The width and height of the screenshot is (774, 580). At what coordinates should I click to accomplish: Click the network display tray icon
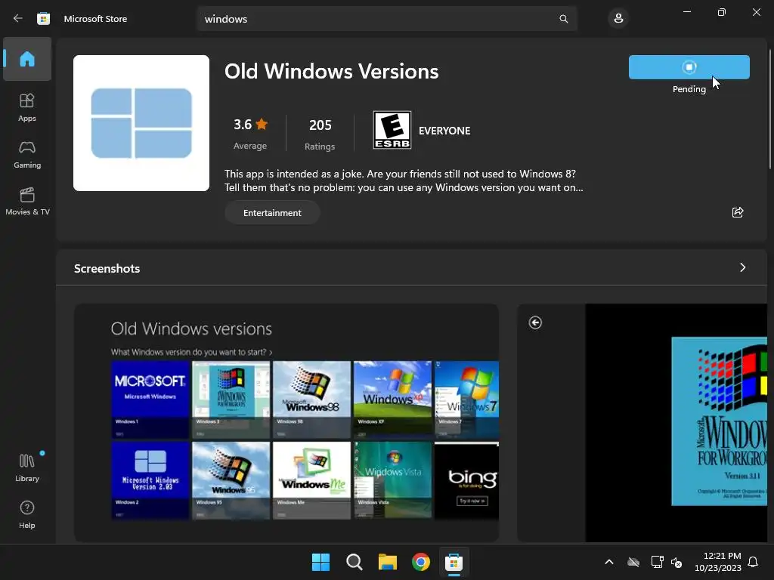tap(657, 562)
